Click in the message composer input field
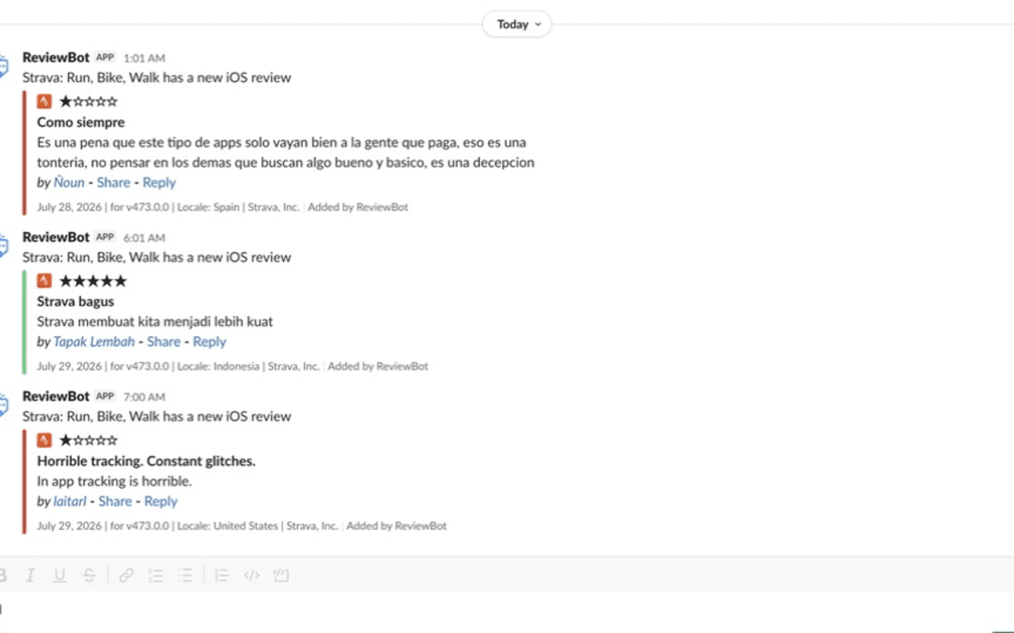The height and width of the screenshot is (633, 1014). click(507, 610)
